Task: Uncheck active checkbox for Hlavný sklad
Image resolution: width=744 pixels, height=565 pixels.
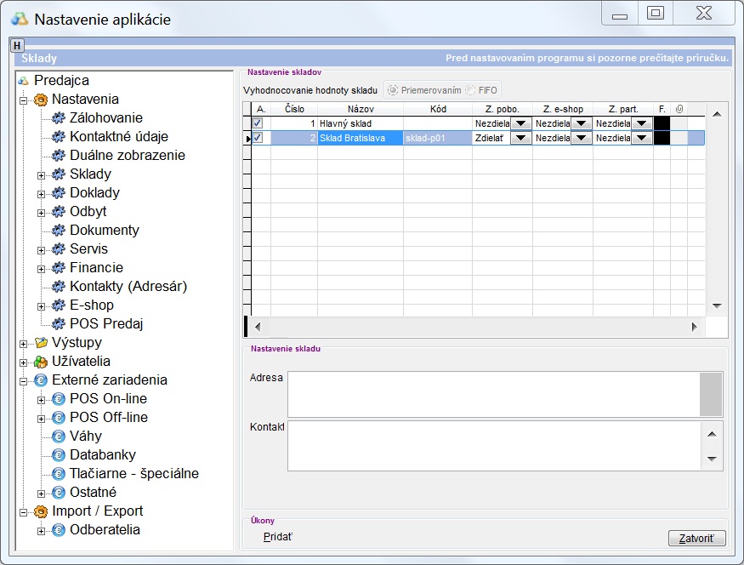Action: tap(258, 123)
